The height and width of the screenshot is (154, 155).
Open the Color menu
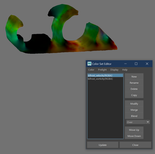91,70
